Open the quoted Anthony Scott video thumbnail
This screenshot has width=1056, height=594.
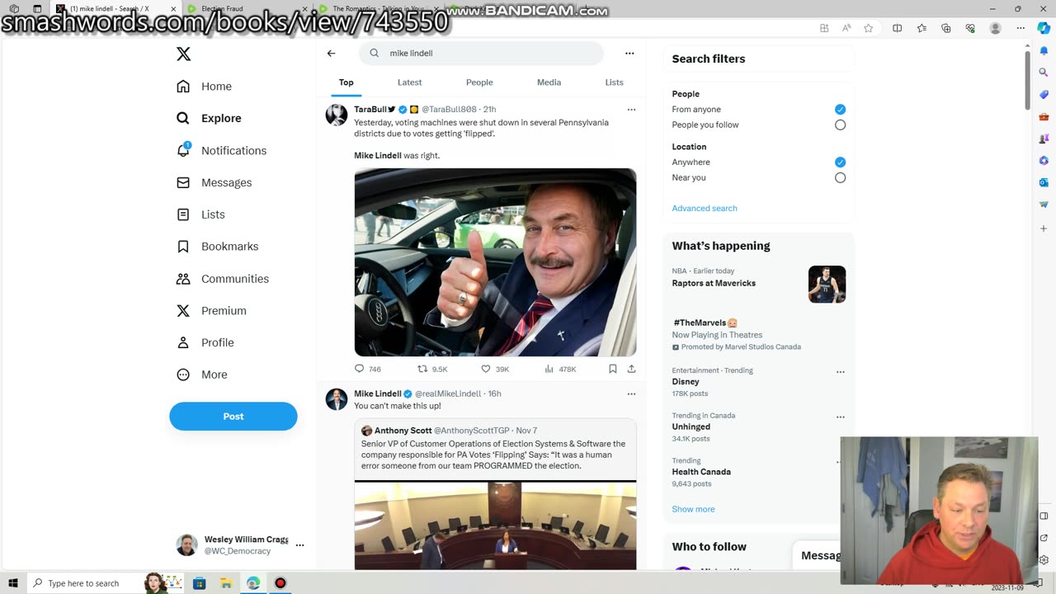(x=495, y=526)
